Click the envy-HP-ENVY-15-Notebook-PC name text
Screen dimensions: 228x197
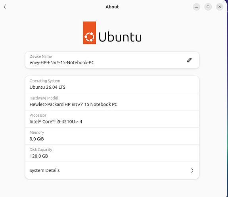(62, 62)
